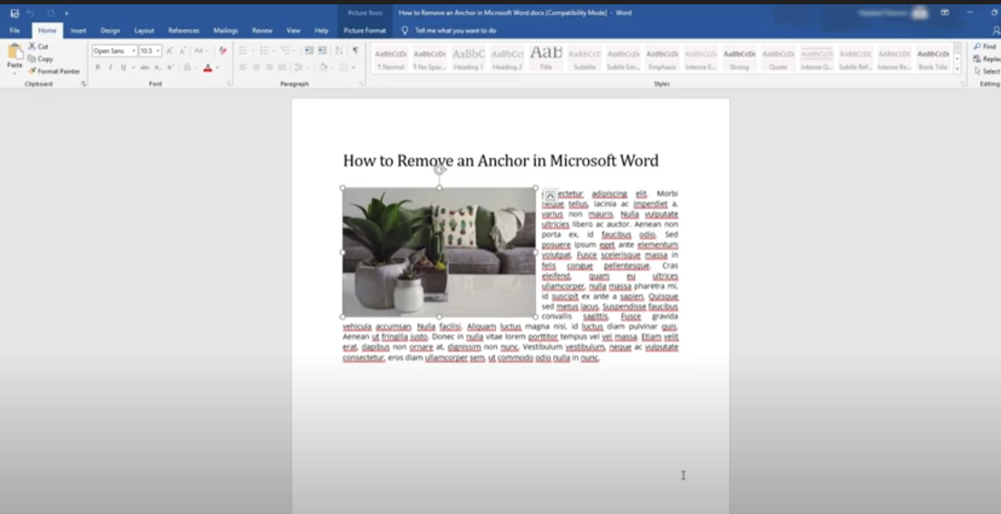Toggle Show/Hide paragraph marks
Image resolution: width=1001 pixels, height=514 pixels.
[x=356, y=51]
